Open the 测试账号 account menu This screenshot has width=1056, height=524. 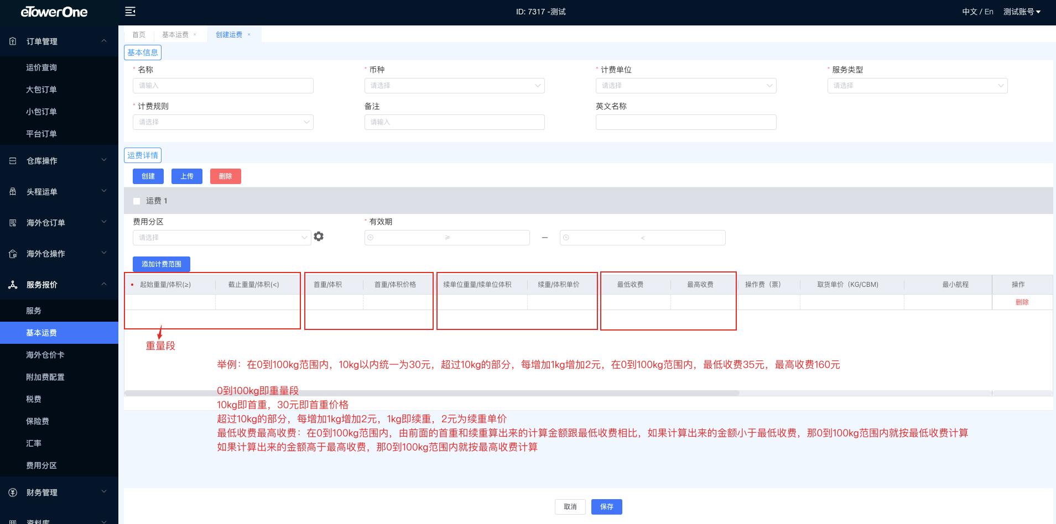pos(1021,12)
